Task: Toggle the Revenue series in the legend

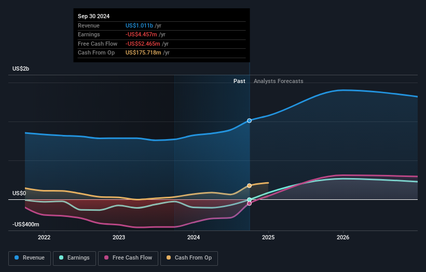Action: (x=30, y=258)
